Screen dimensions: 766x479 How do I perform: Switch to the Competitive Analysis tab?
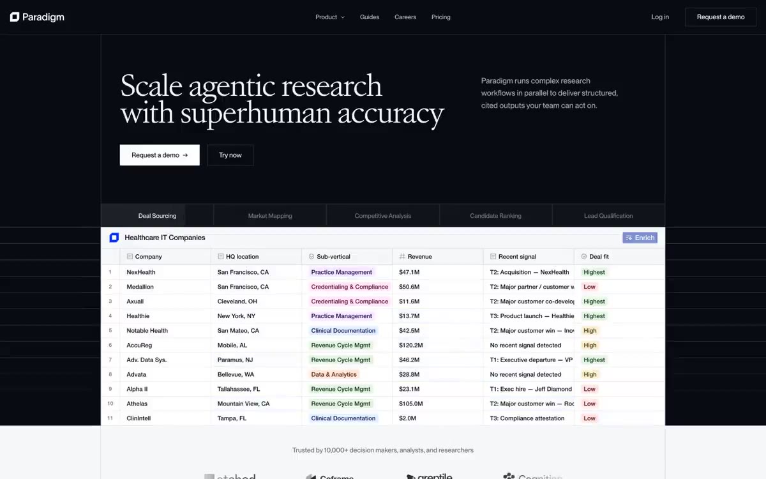coord(383,216)
